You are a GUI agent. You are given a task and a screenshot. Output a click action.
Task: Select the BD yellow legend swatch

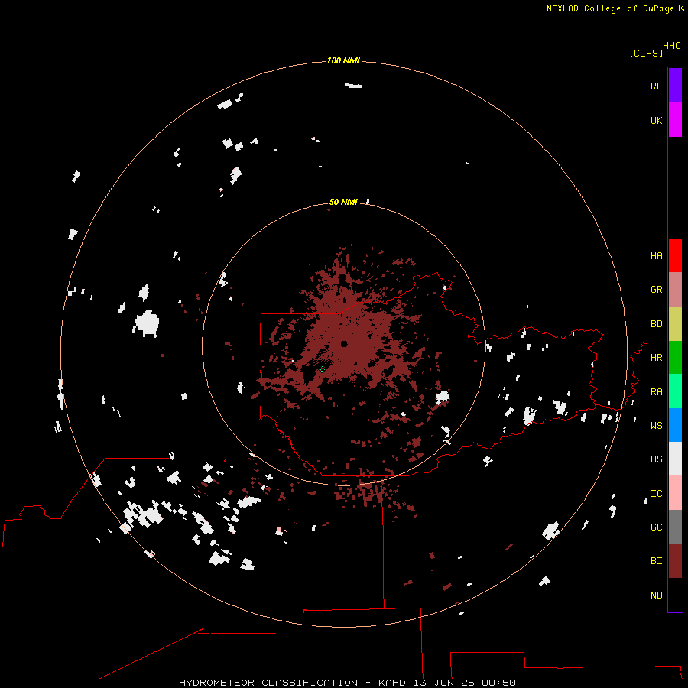pos(675,323)
